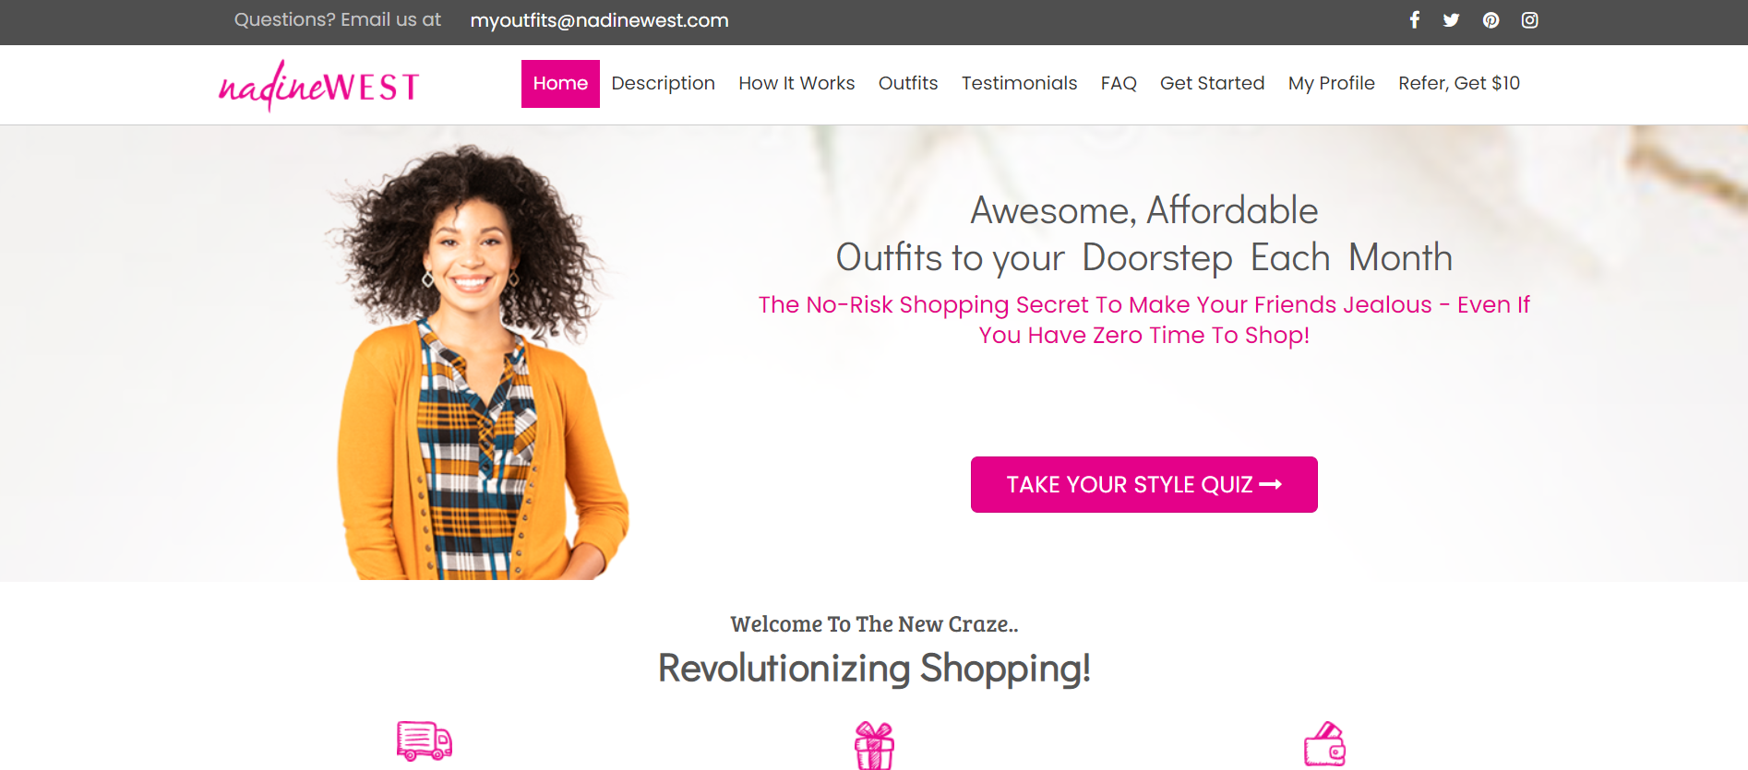Image resolution: width=1748 pixels, height=770 pixels.
Task: Open the Outfits menu item
Action: click(908, 84)
